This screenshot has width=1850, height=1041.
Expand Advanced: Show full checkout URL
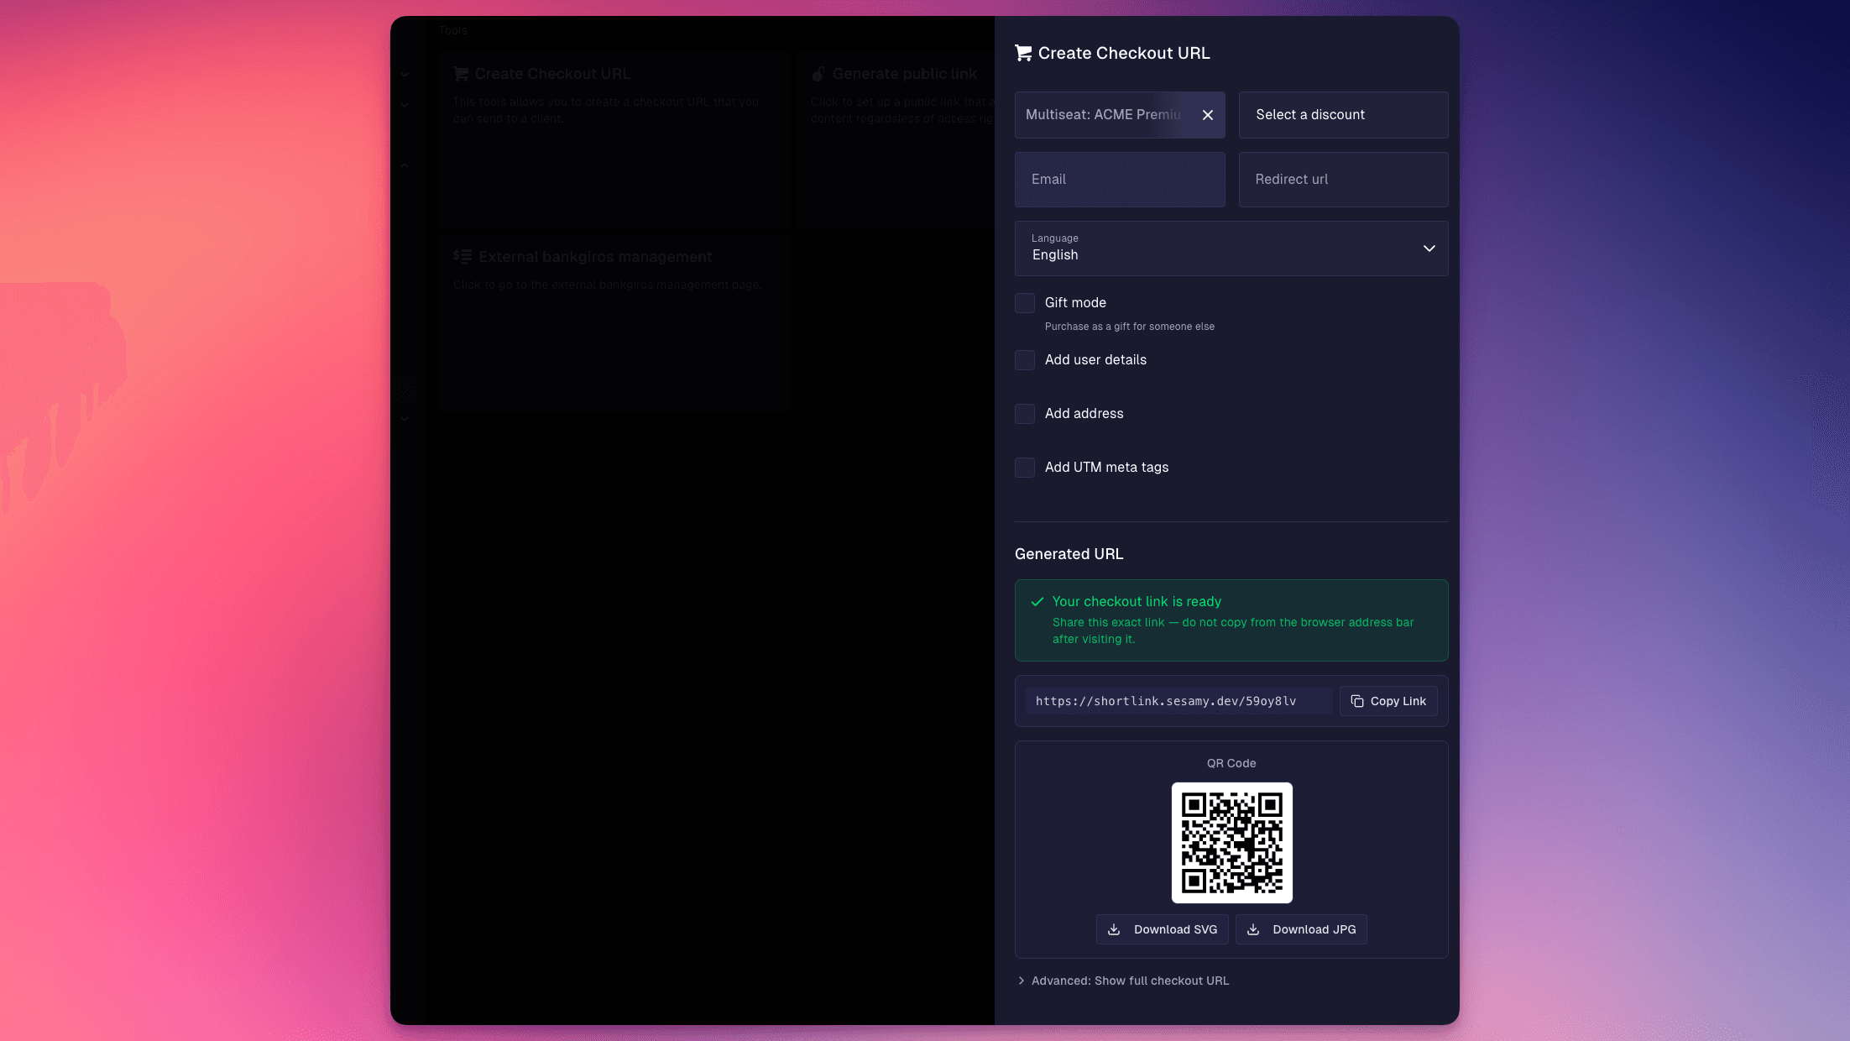pos(1122,981)
